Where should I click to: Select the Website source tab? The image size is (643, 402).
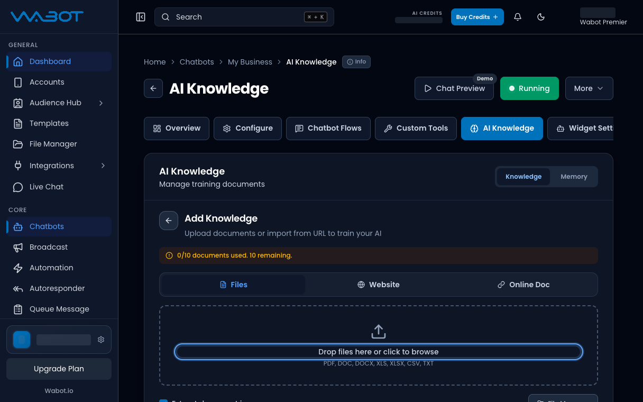pos(378,285)
